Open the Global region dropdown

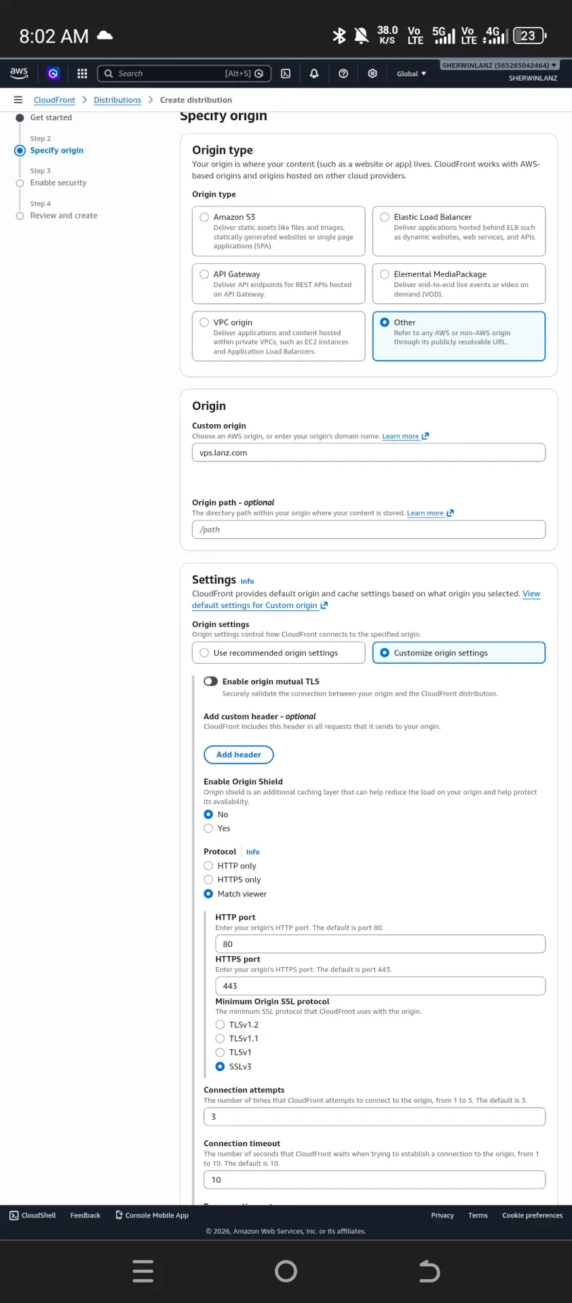tap(412, 73)
